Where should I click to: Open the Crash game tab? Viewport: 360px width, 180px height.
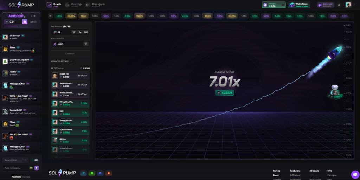[54, 5]
